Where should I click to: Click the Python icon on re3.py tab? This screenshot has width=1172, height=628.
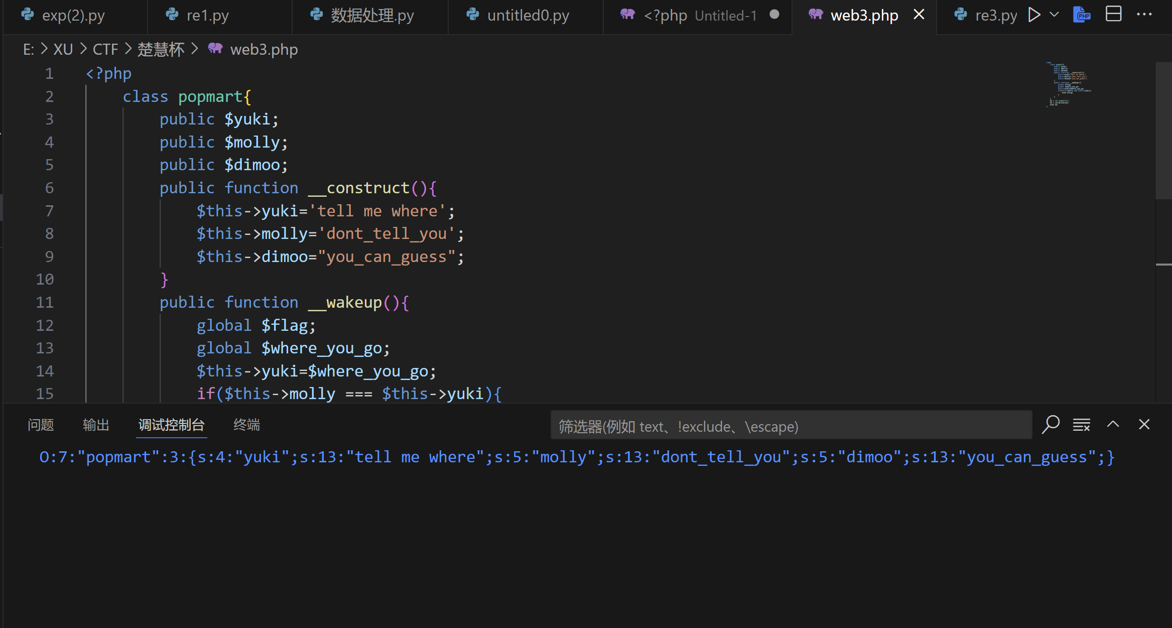click(961, 15)
